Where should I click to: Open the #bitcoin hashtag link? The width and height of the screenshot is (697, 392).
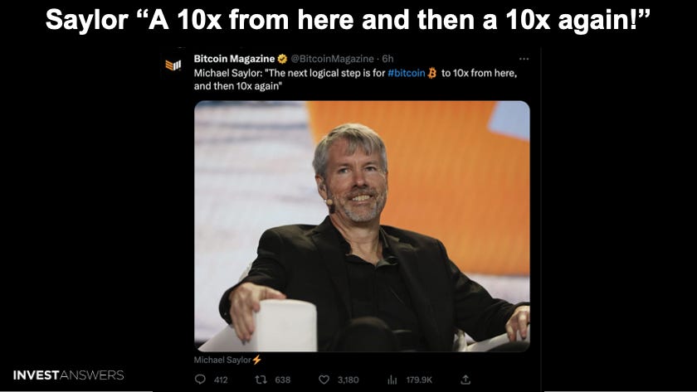(x=407, y=73)
